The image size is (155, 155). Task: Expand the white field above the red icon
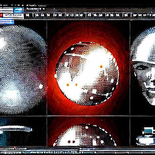coord(7,10)
